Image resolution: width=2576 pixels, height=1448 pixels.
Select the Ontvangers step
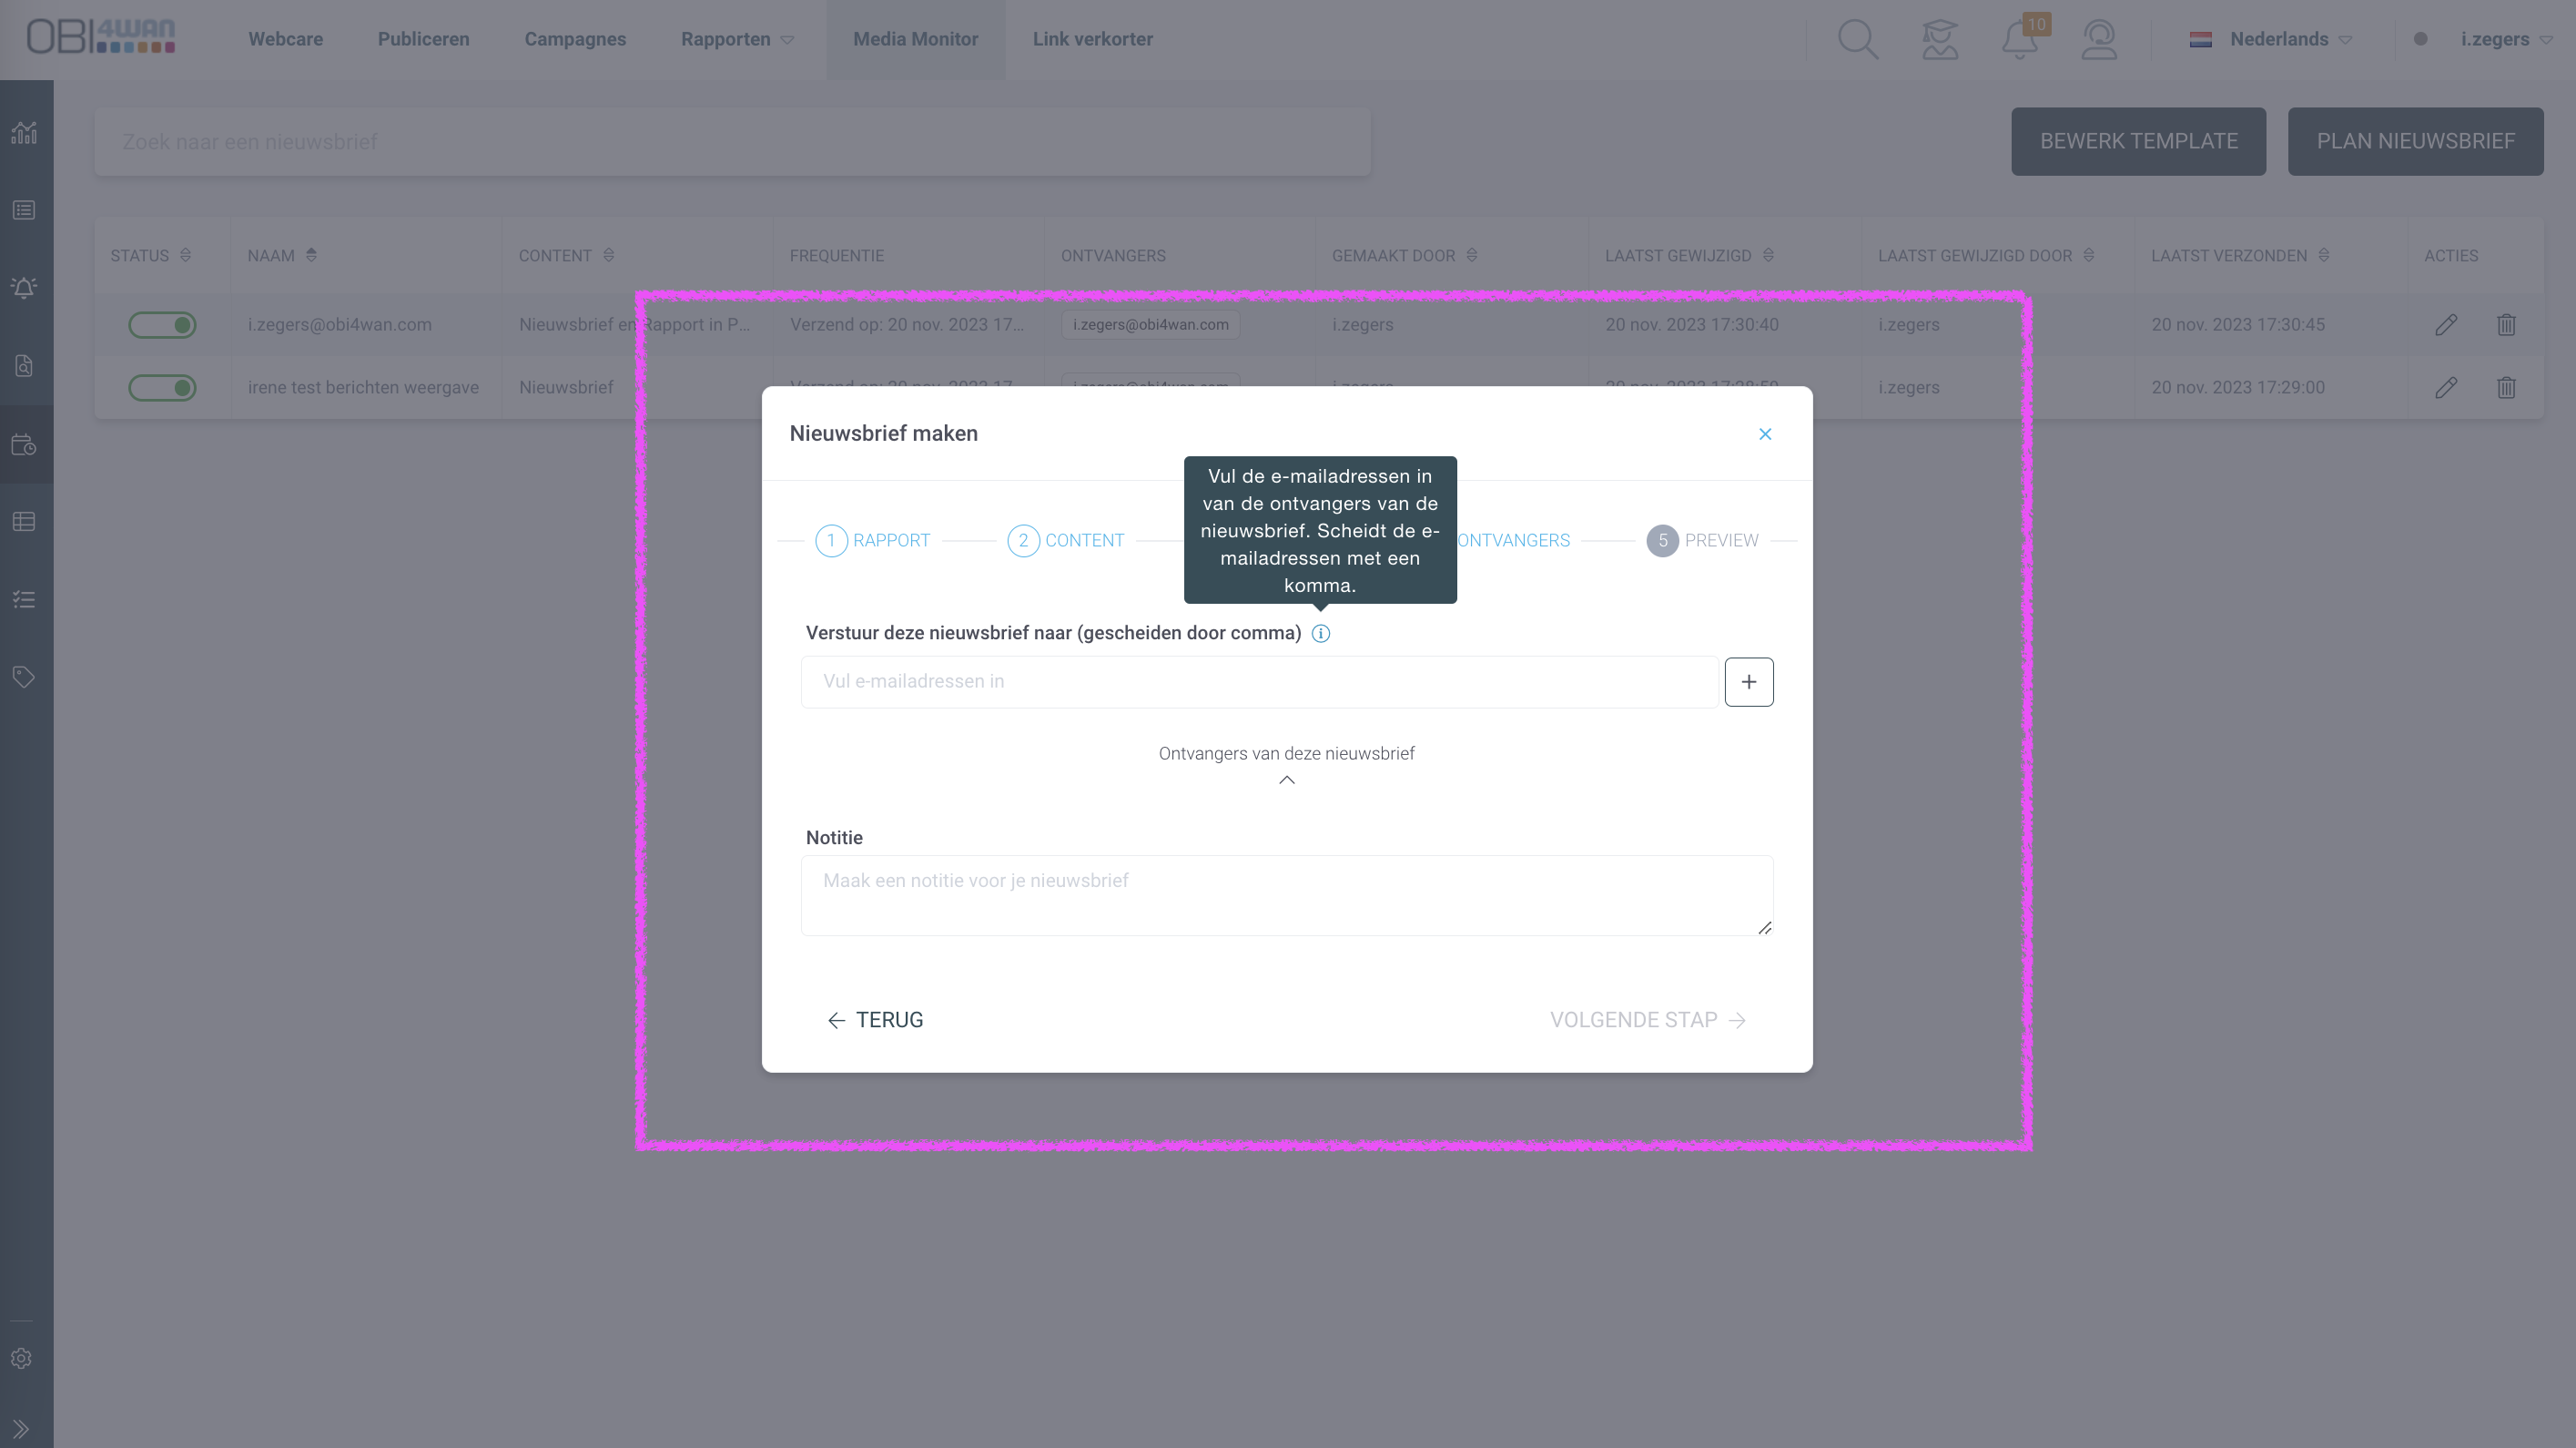click(x=1512, y=540)
